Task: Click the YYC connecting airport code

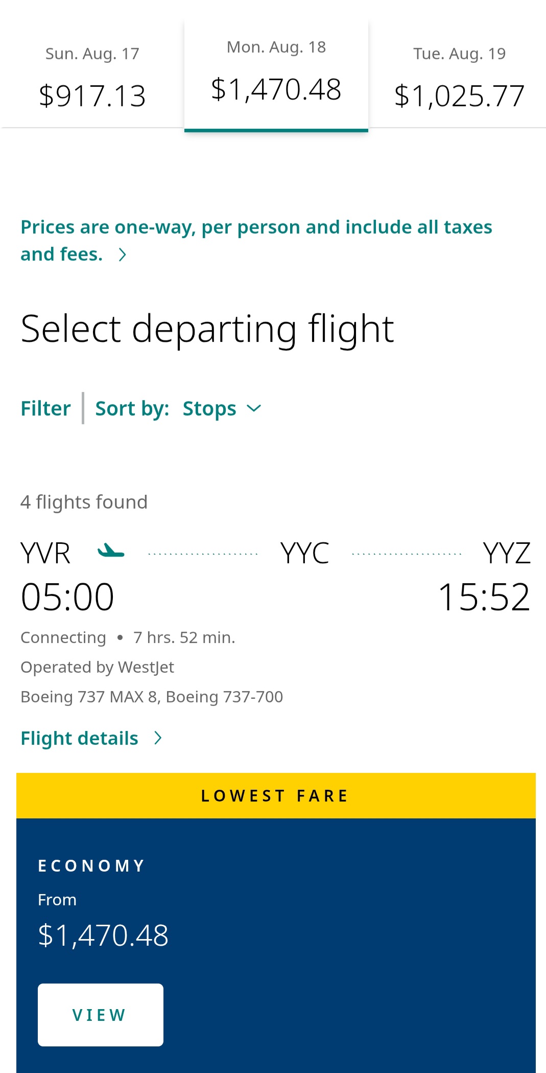Action: pyautogui.click(x=305, y=553)
